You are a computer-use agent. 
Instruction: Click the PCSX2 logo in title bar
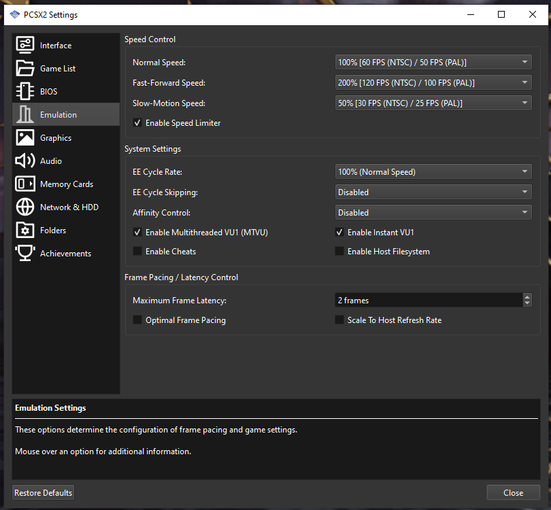(x=15, y=14)
